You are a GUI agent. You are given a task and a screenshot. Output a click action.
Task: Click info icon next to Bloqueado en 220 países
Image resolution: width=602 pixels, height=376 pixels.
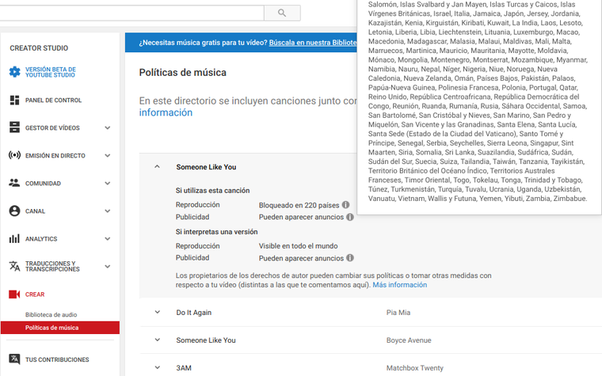pyautogui.click(x=345, y=205)
